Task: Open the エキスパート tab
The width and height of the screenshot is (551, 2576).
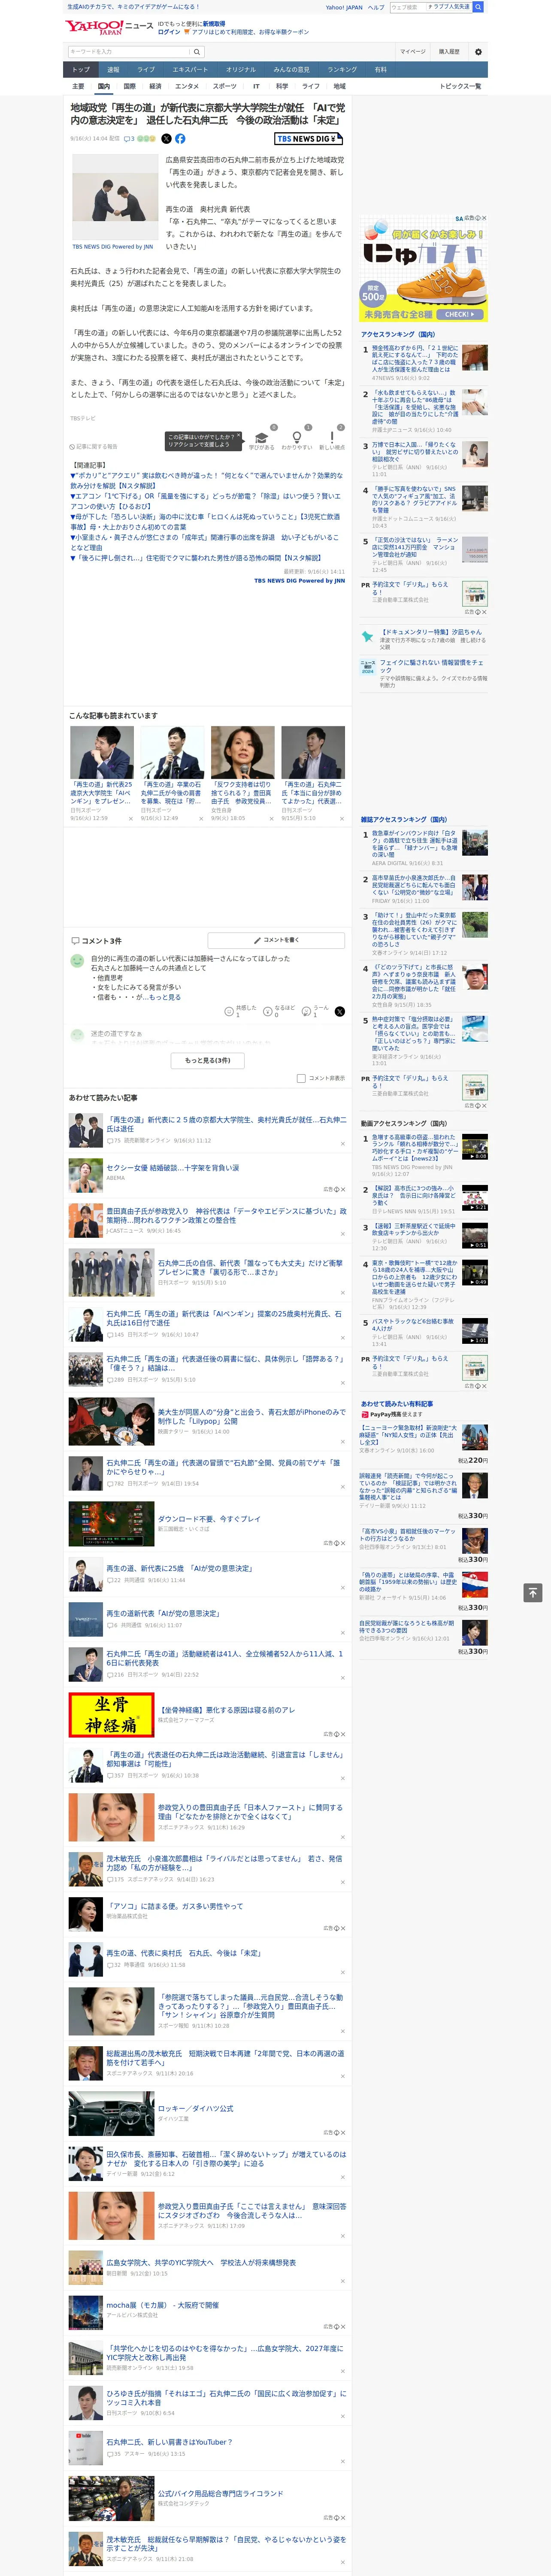Action: click(x=190, y=70)
